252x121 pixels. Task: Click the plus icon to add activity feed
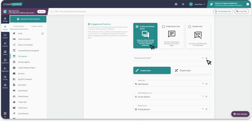206,58
